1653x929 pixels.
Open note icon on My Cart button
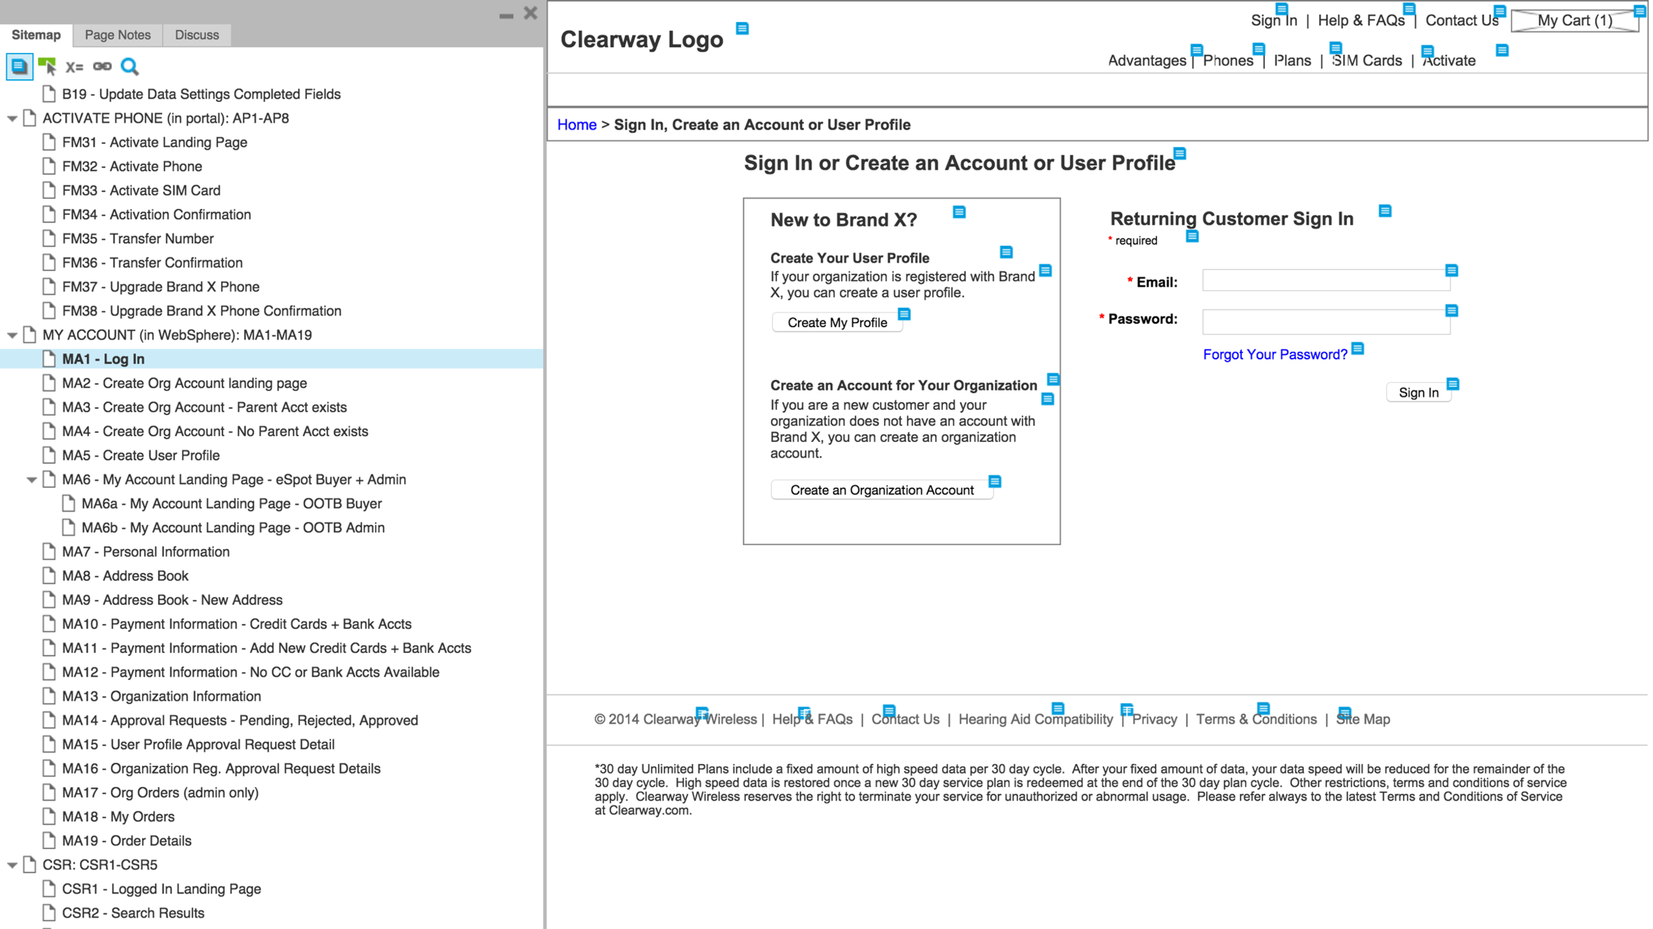[1640, 11]
